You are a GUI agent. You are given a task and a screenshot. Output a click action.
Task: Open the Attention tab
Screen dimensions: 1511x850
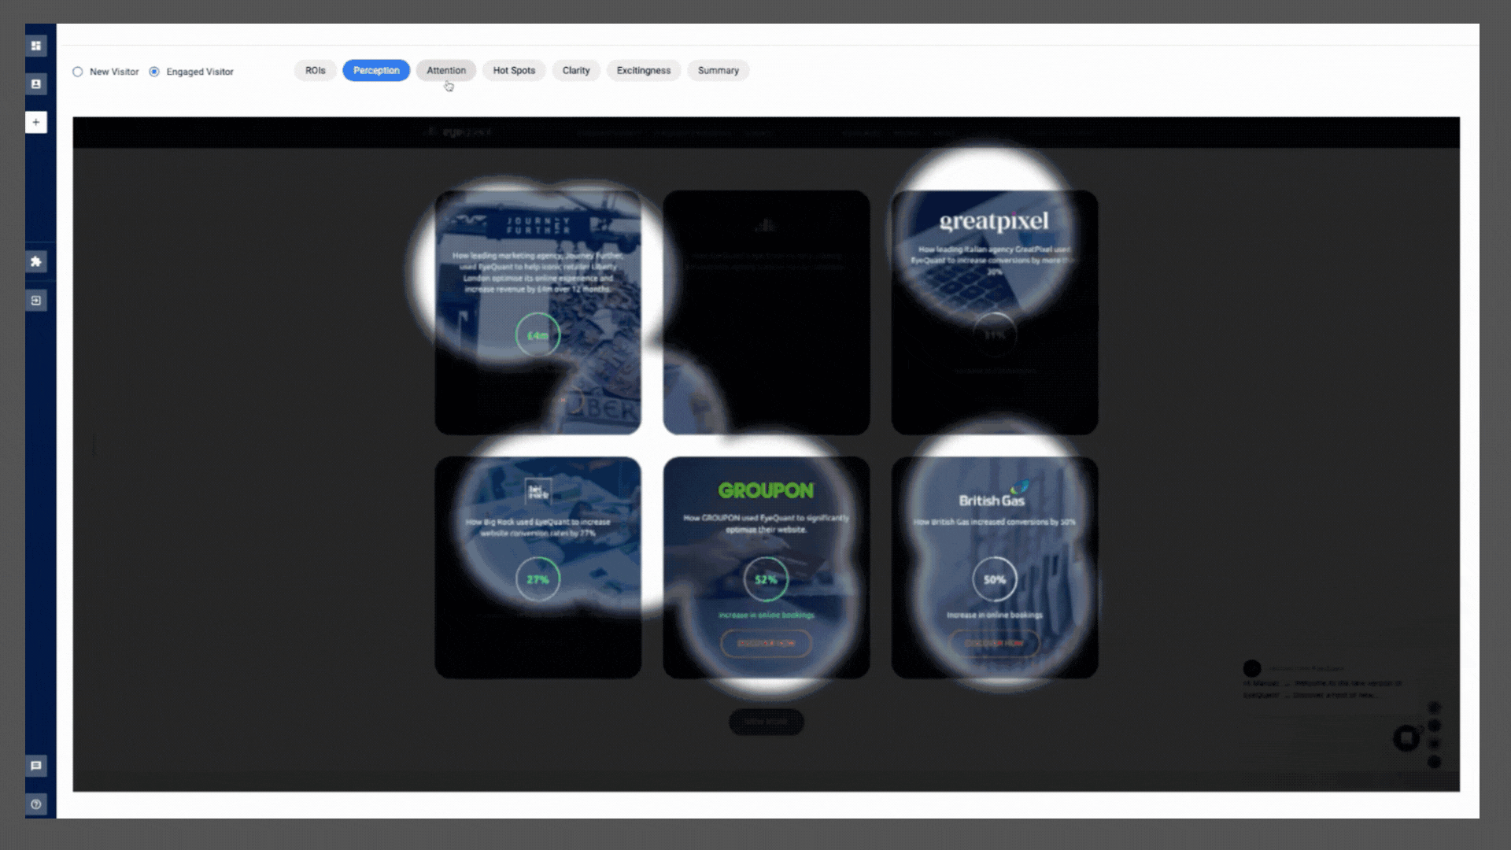(446, 70)
